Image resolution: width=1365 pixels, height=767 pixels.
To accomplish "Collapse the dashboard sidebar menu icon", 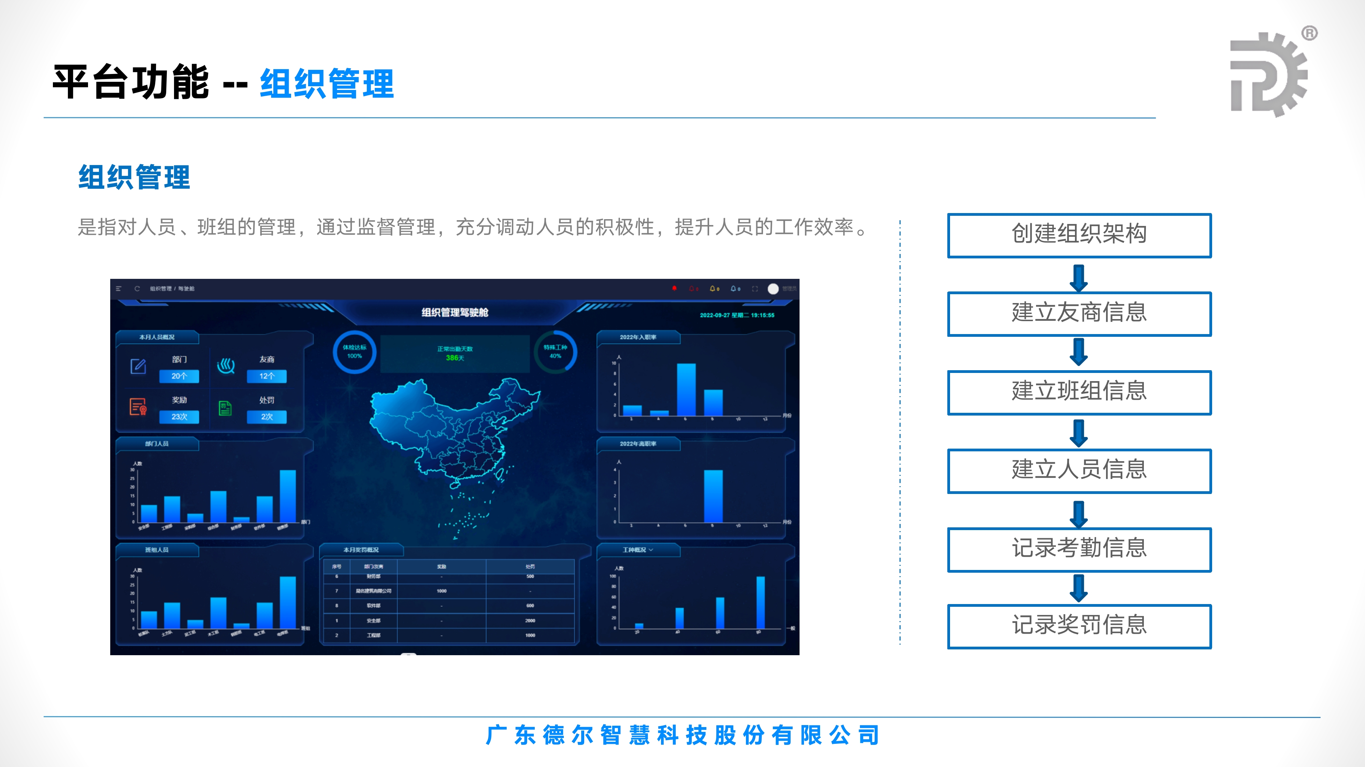I will [119, 288].
